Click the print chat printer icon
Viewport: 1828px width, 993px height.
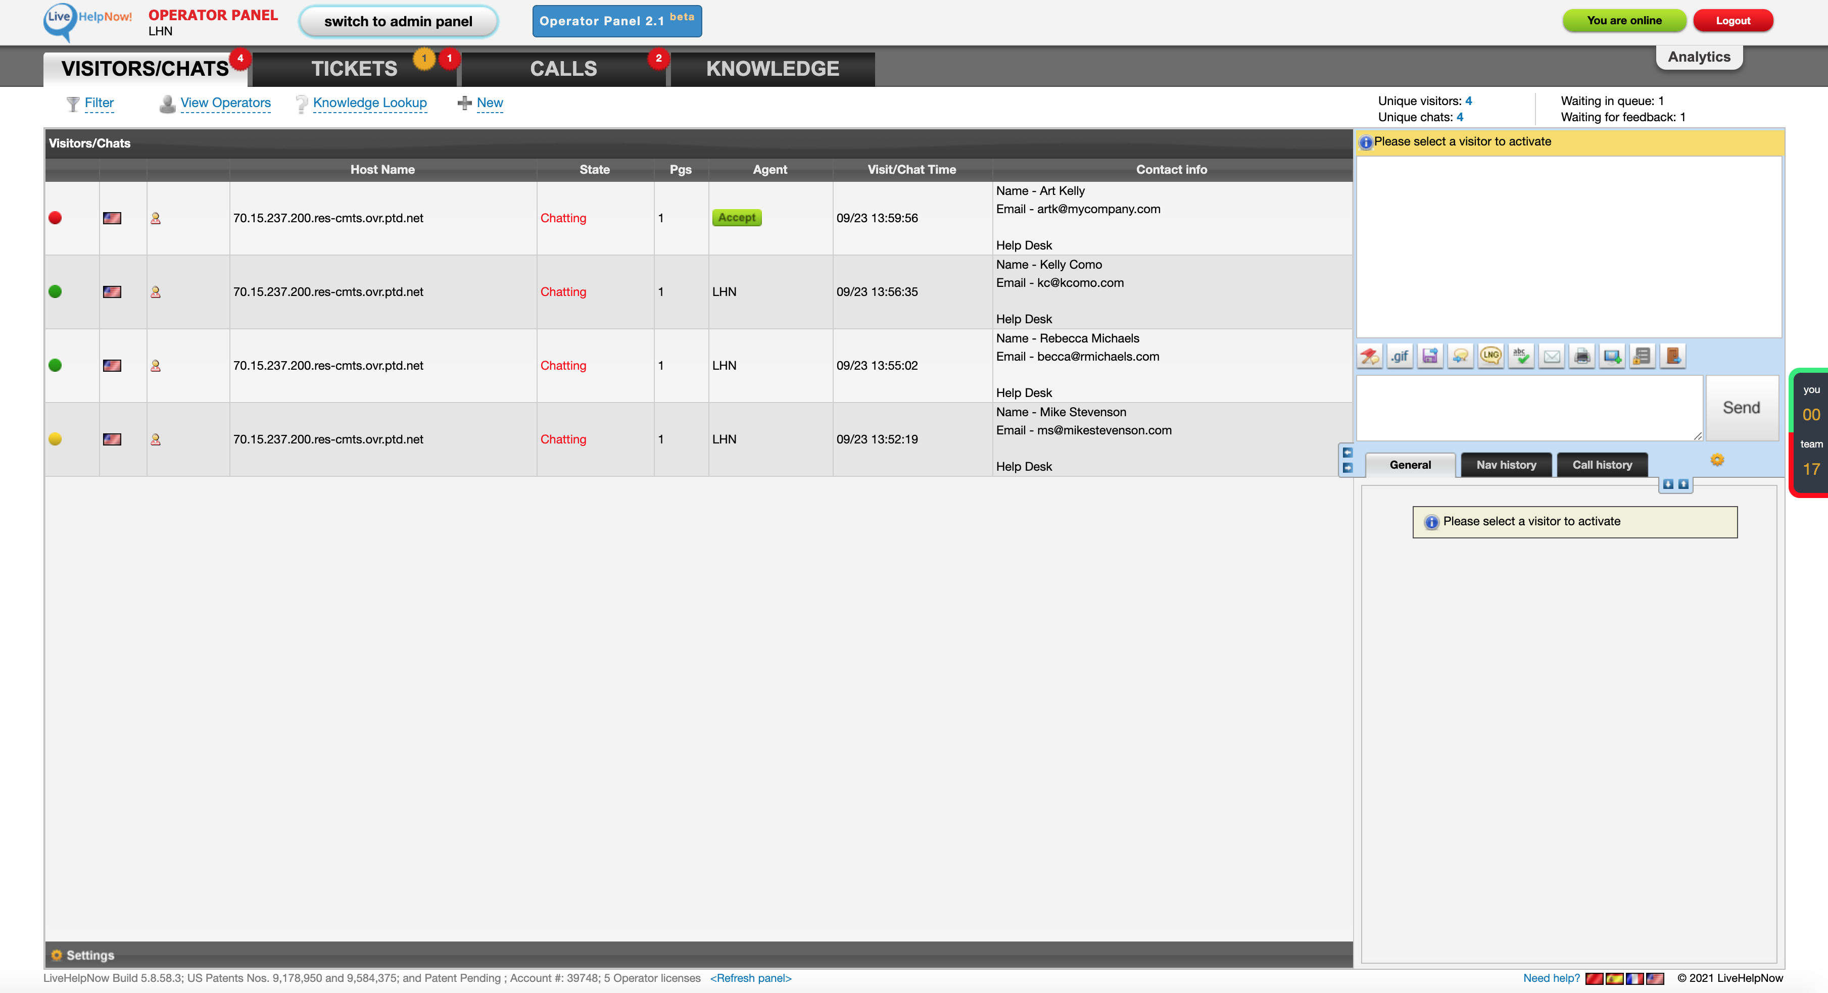[x=1582, y=356]
